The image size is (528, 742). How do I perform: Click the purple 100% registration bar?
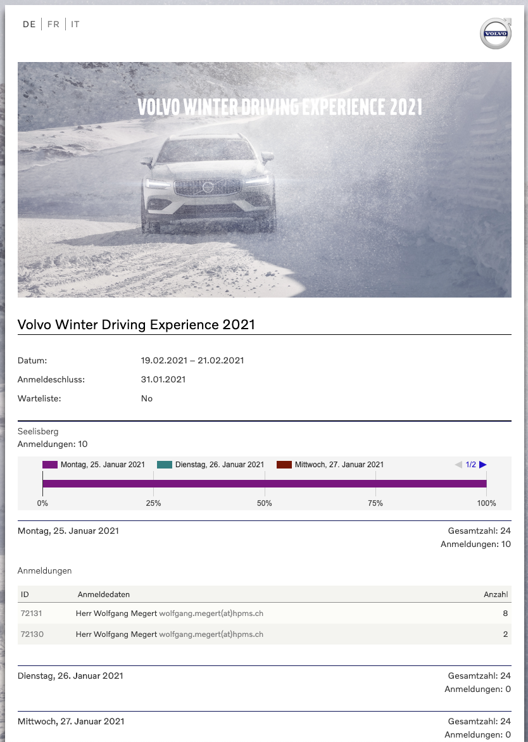(x=265, y=484)
